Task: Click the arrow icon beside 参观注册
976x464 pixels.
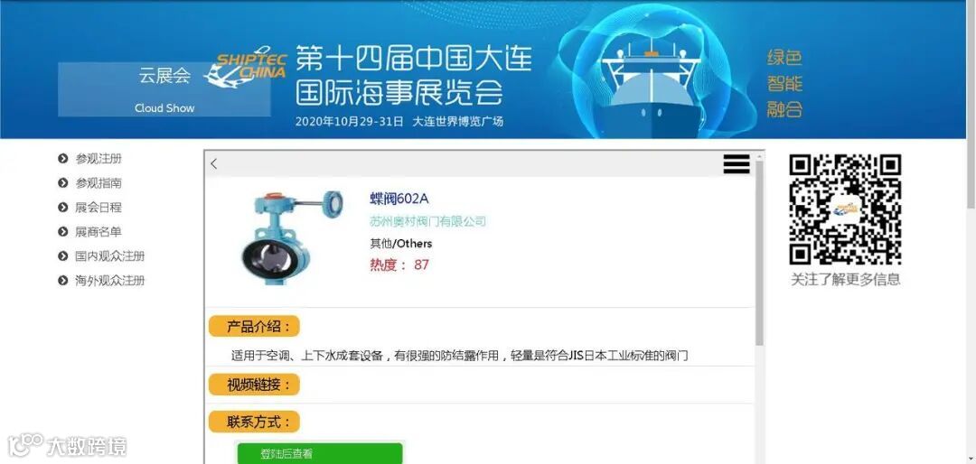Action: pos(63,159)
